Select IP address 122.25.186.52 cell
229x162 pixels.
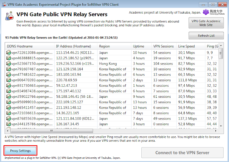coord(75,58)
